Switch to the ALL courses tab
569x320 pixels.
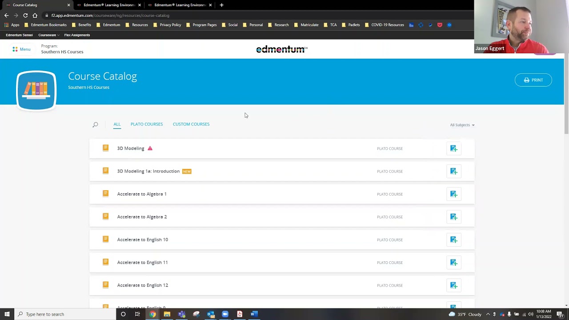117,124
